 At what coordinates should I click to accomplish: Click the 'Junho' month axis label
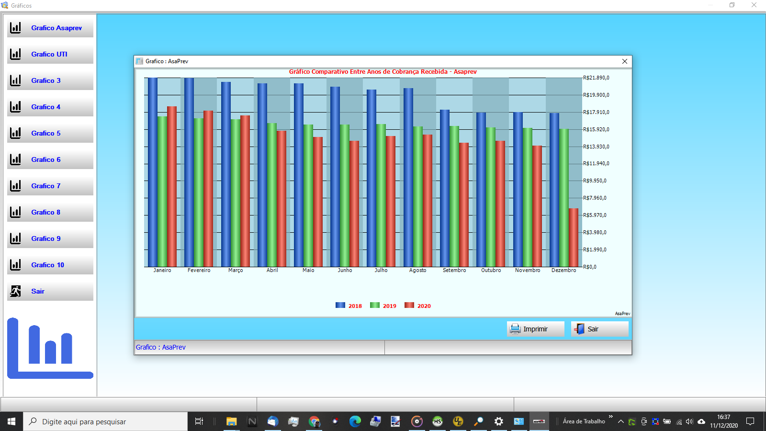pos(345,271)
